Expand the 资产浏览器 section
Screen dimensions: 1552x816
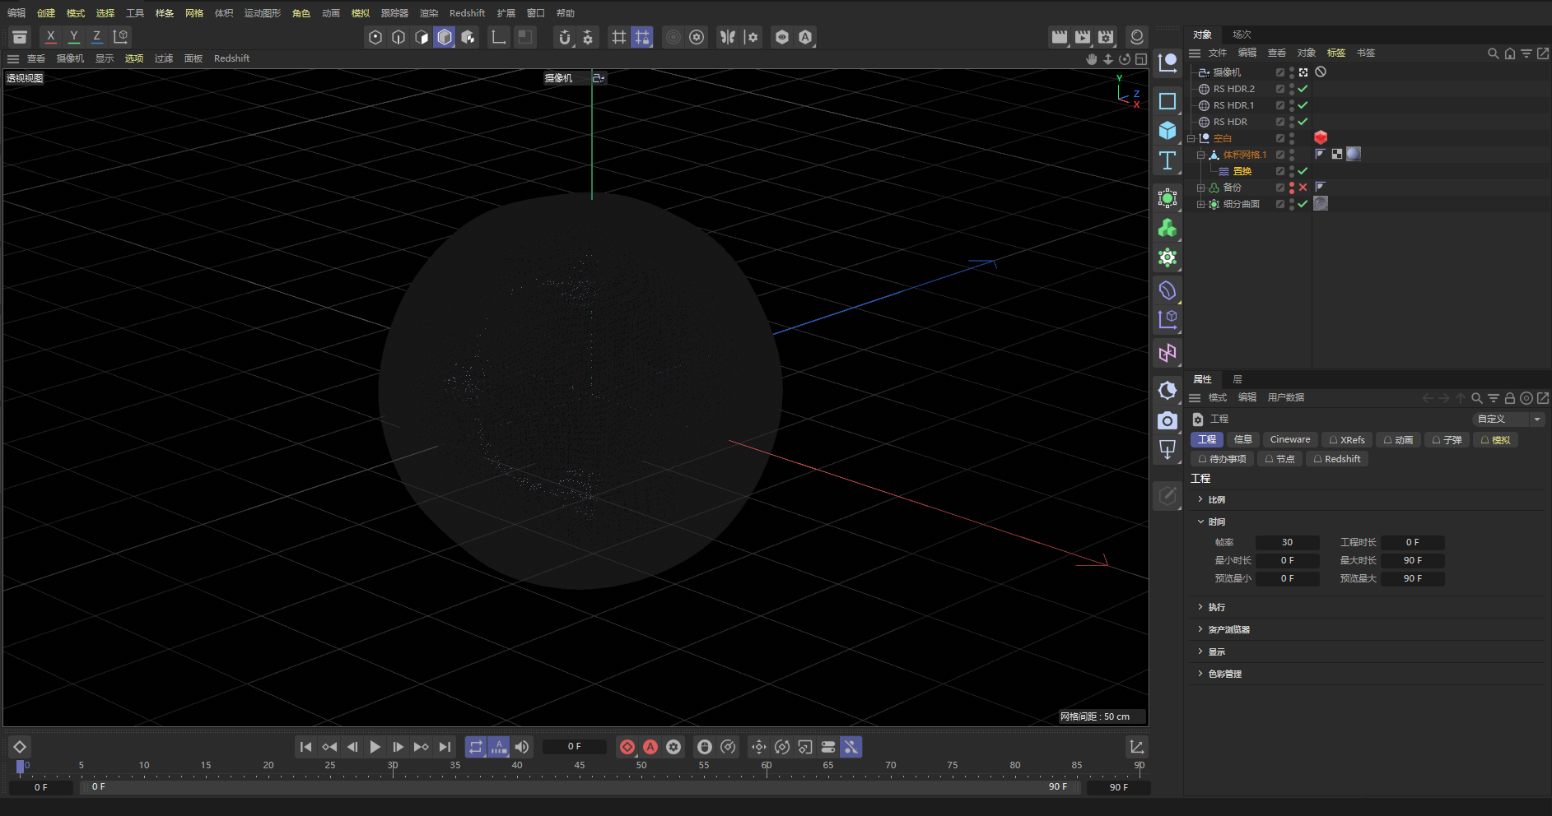(1200, 629)
